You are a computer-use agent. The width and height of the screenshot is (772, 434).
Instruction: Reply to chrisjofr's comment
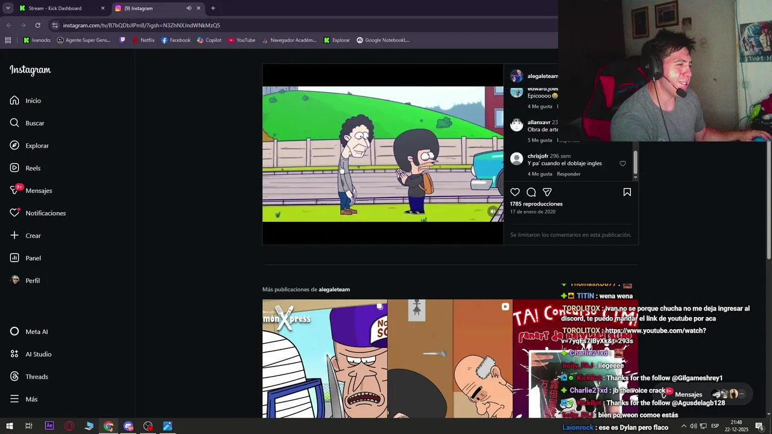(569, 174)
